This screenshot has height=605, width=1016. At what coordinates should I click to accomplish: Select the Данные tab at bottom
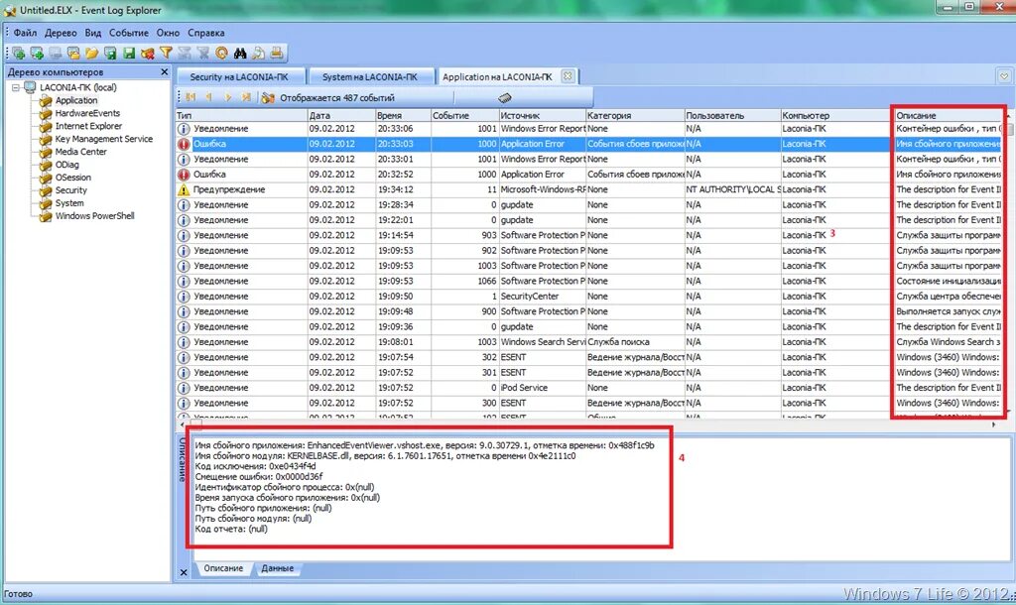pyautogui.click(x=278, y=568)
